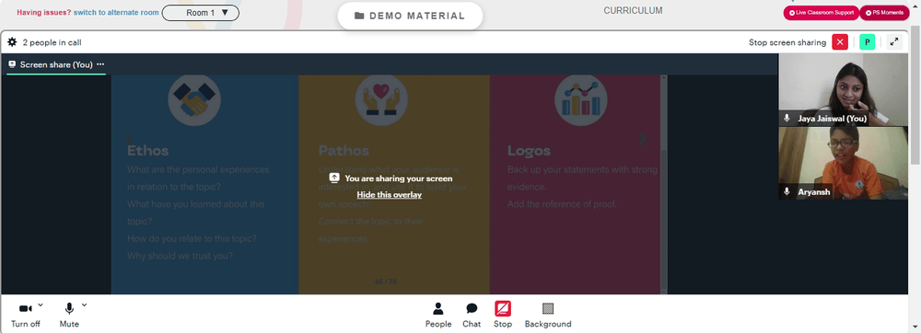Open the Chat panel
921x333 pixels.
point(471,315)
